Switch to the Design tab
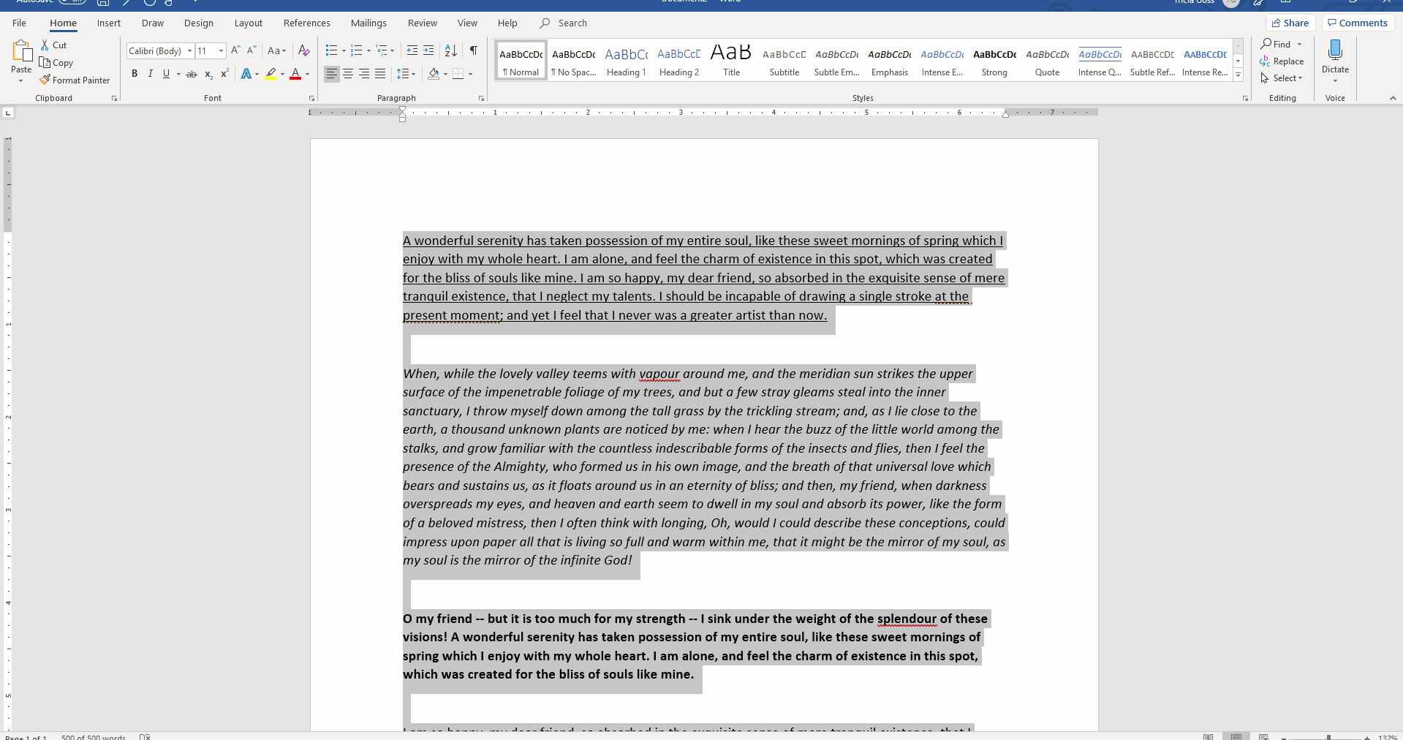The image size is (1403, 740). click(x=199, y=23)
